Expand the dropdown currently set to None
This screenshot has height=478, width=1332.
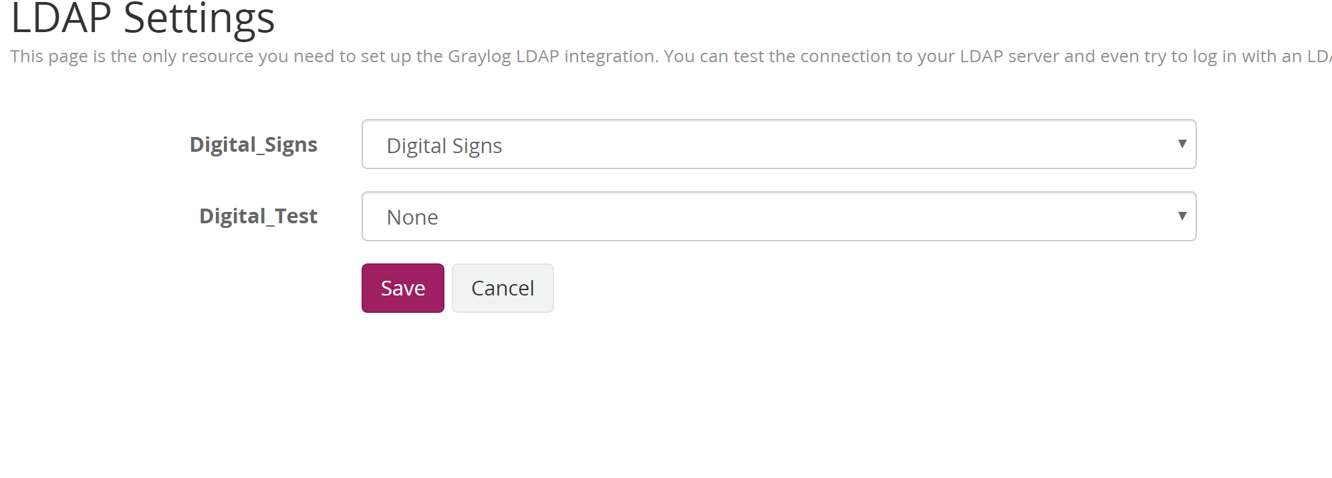[778, 216]
